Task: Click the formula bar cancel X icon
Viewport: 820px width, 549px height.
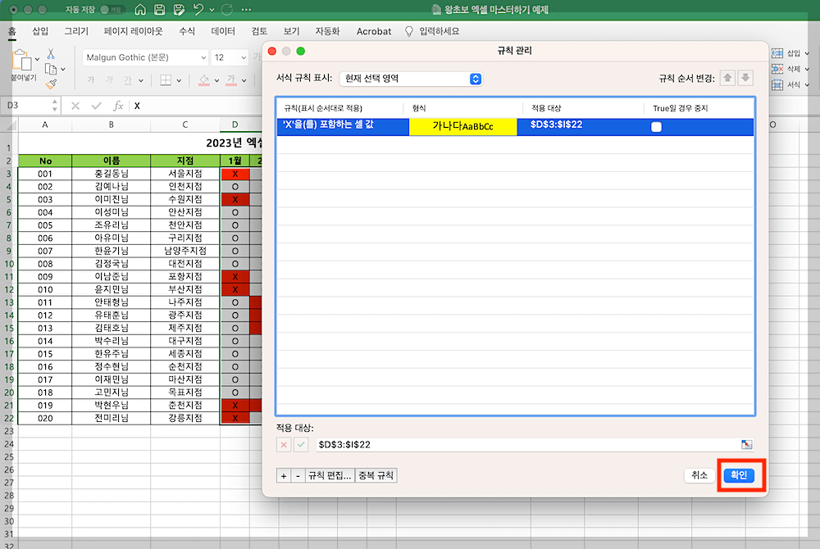Action: 75,106
